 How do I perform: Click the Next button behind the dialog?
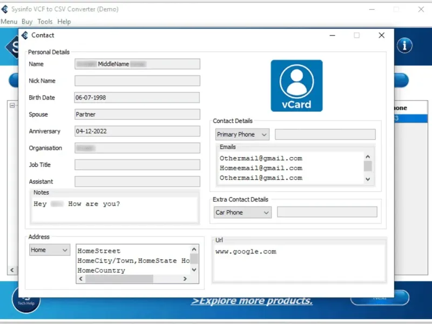click(380, 298)
